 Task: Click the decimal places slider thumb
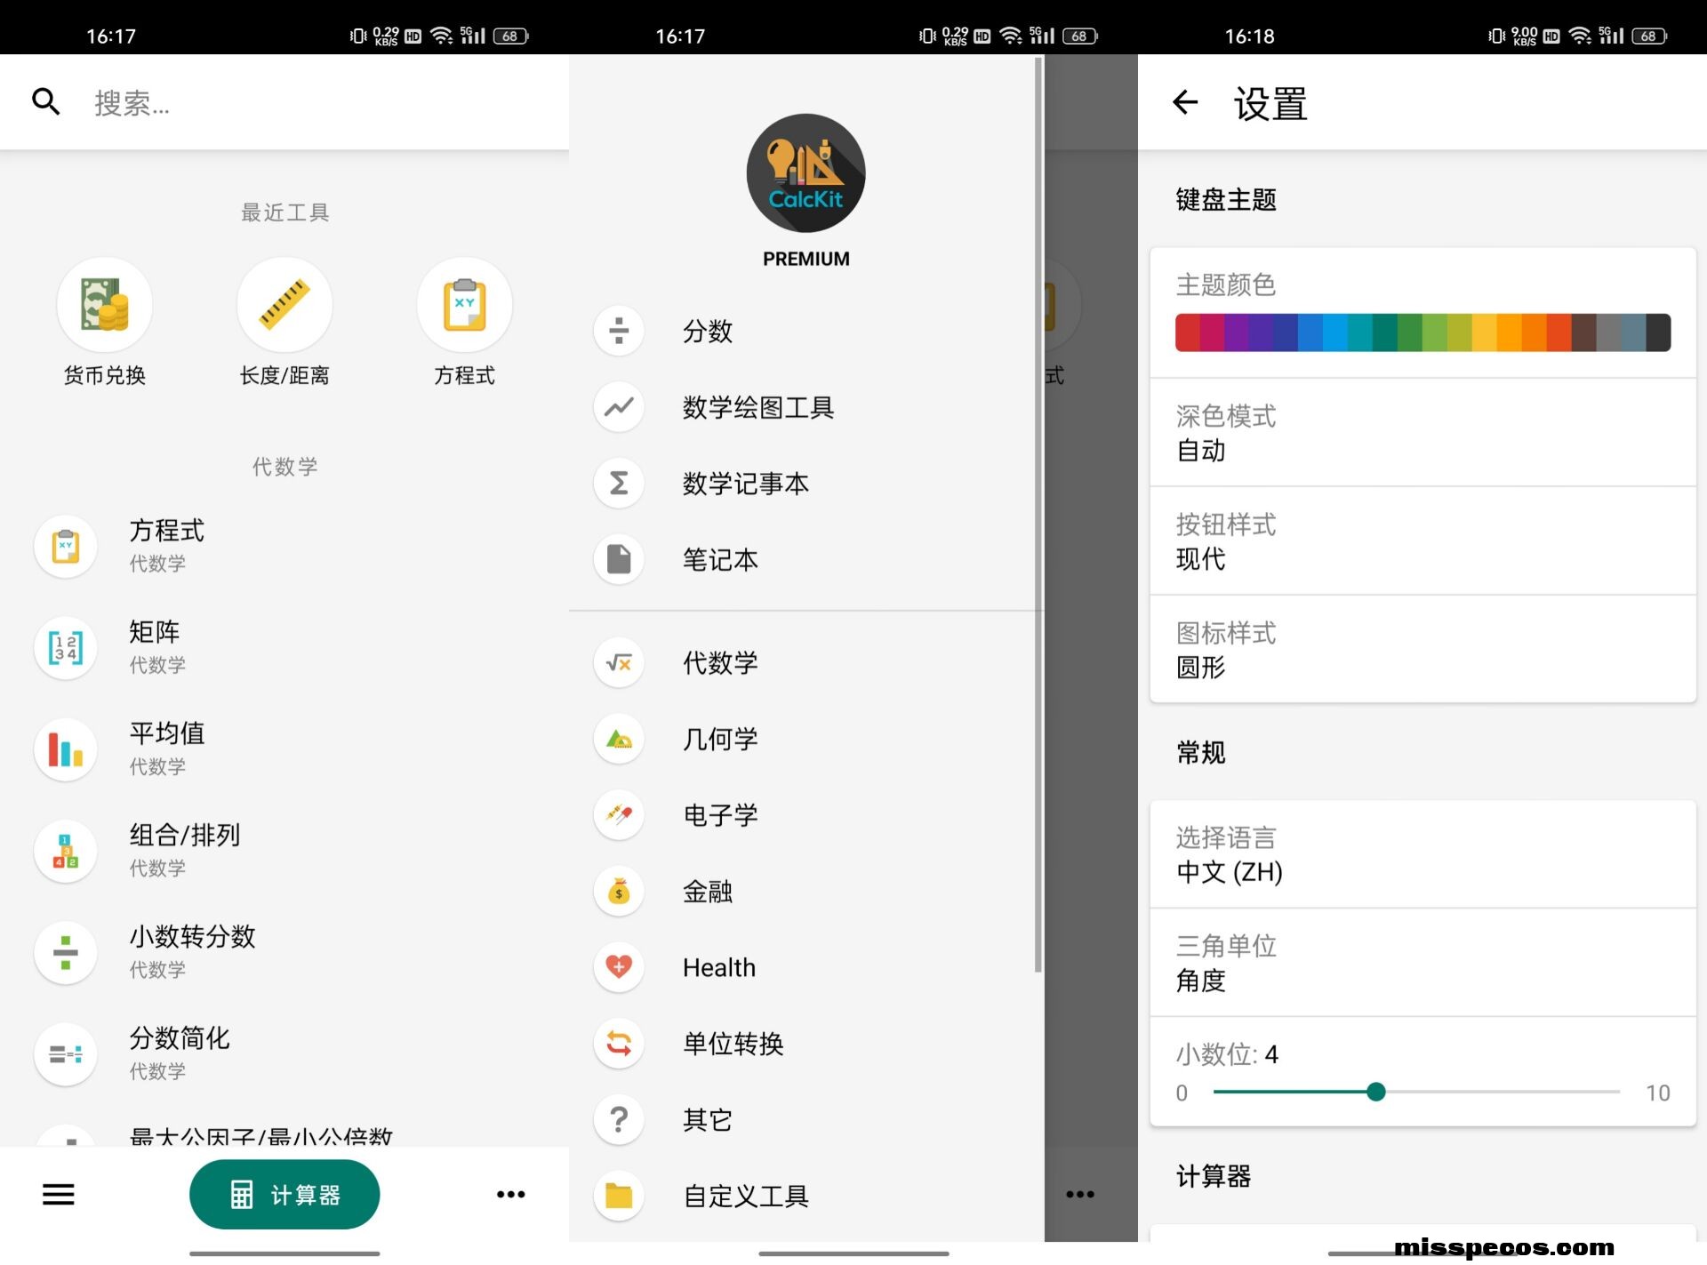click(1375, 1092)
